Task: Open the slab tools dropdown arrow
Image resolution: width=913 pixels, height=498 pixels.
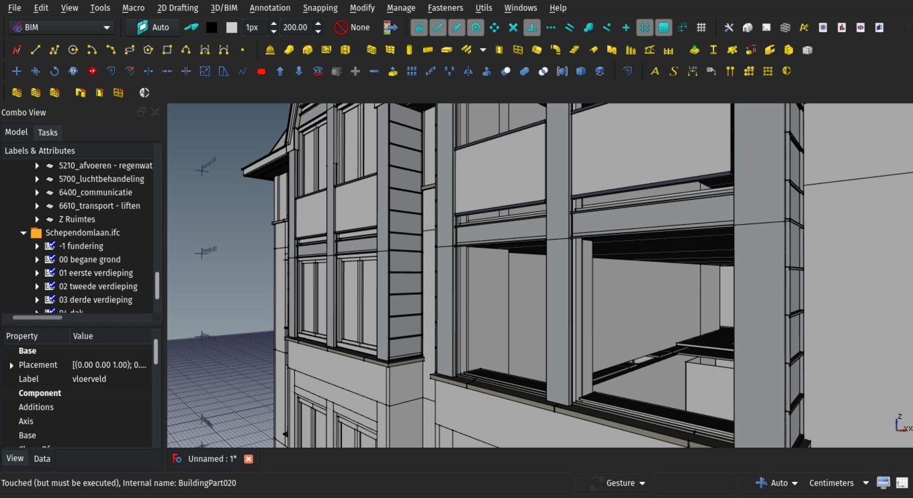Action: click(x=483, y=50)
